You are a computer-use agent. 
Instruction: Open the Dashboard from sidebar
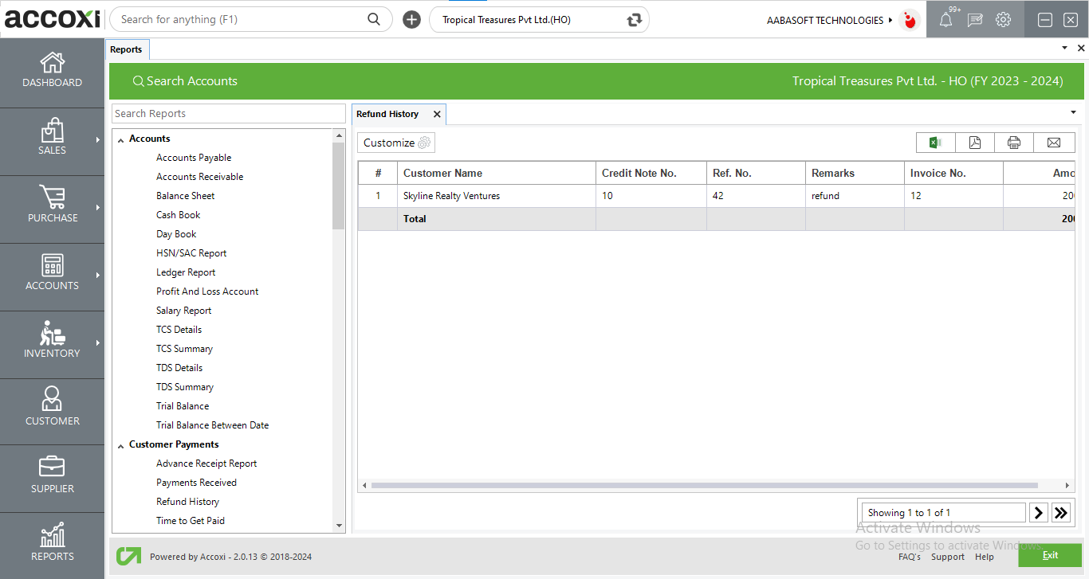[52, 70]
